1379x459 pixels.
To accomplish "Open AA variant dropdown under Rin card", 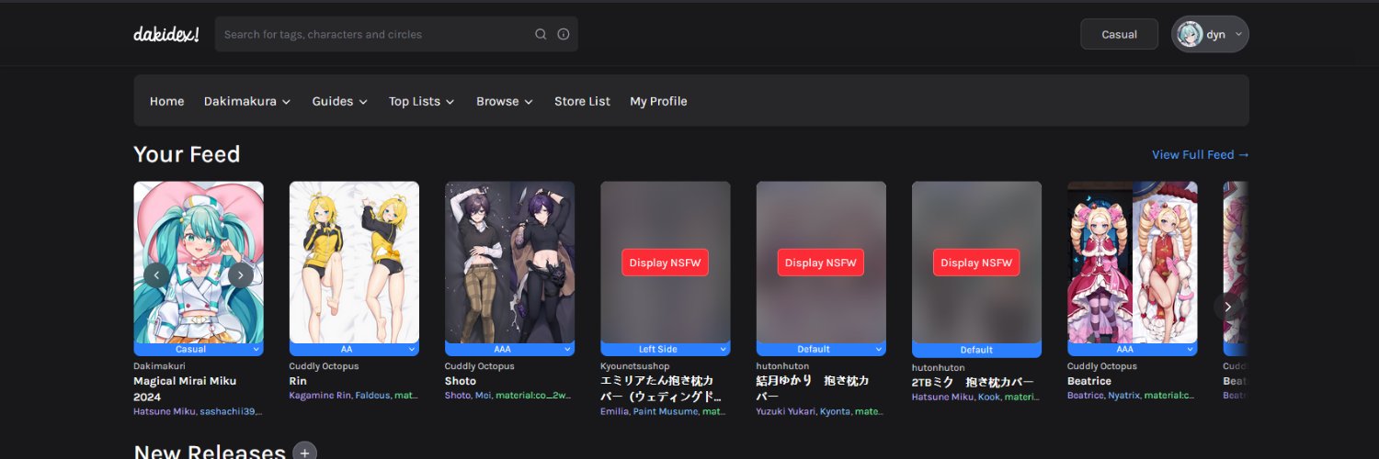I will click(354, 349).
